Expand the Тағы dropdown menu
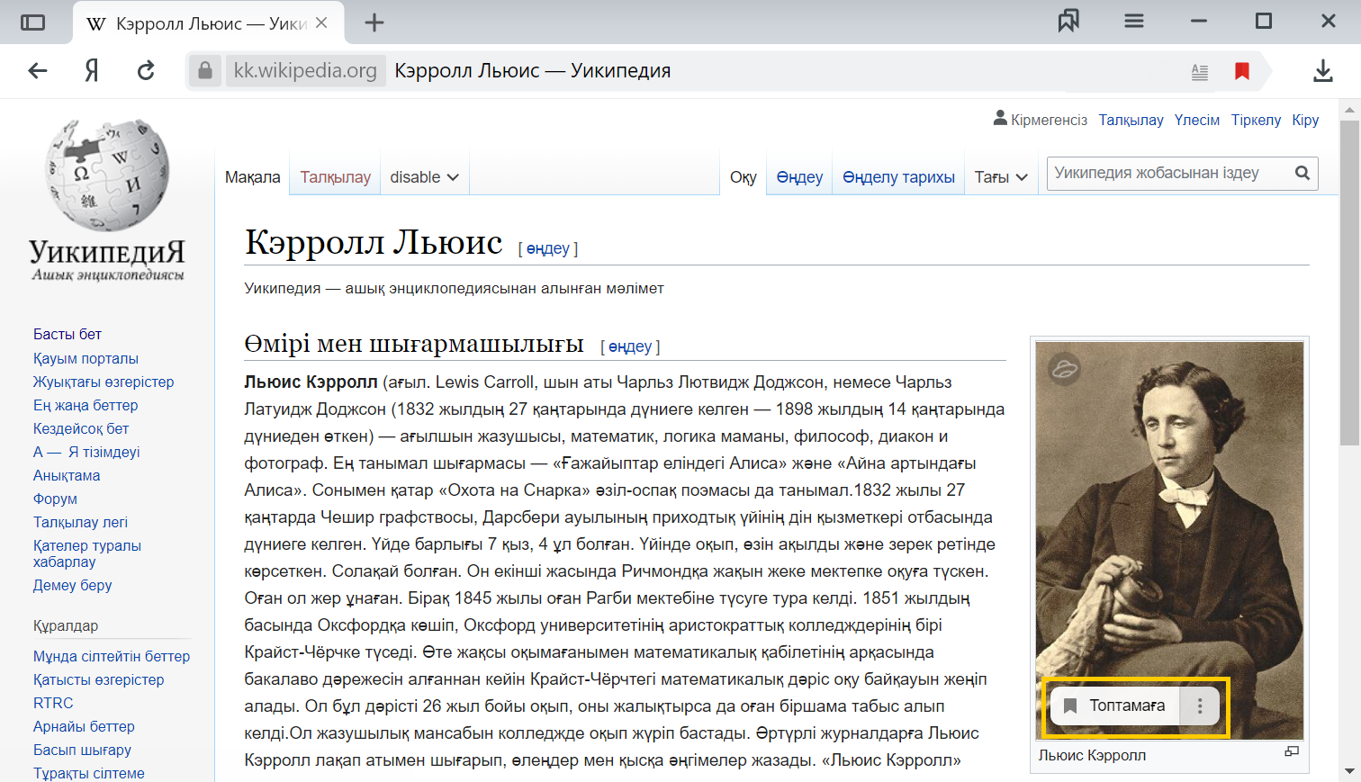The image size is (1361, 782). [1001, 177]
